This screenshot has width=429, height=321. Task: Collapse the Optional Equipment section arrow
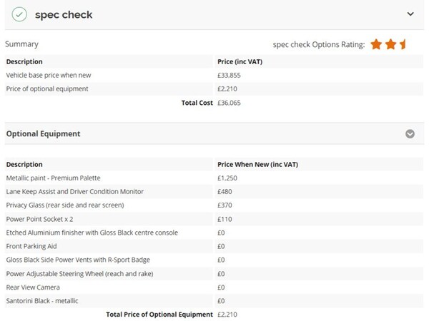[410, 133]
